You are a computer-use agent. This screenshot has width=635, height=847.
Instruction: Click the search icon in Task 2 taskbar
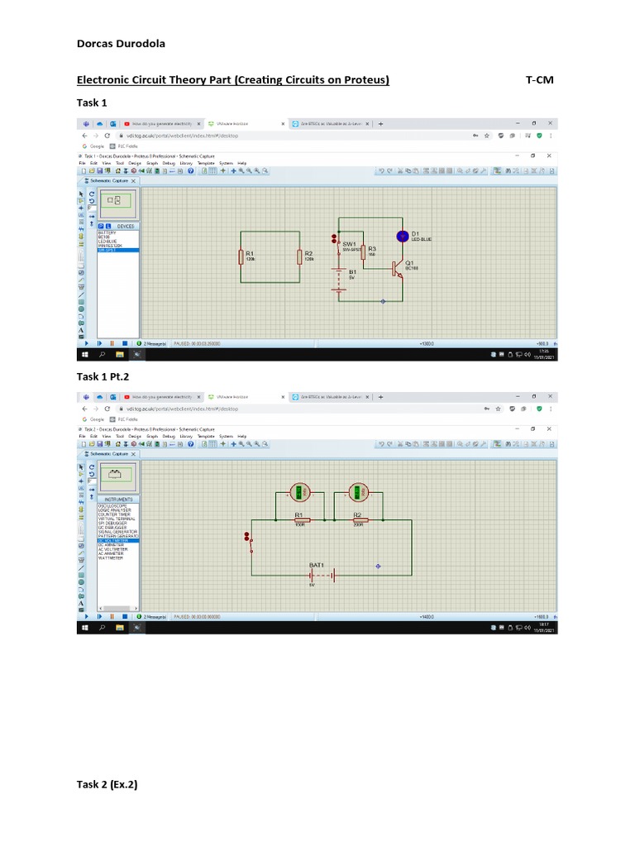point(102,628)
